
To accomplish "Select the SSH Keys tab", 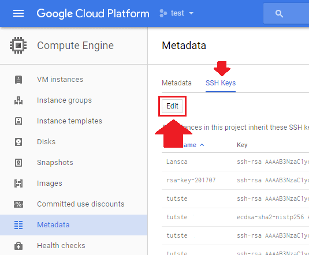I will point(221,83).
